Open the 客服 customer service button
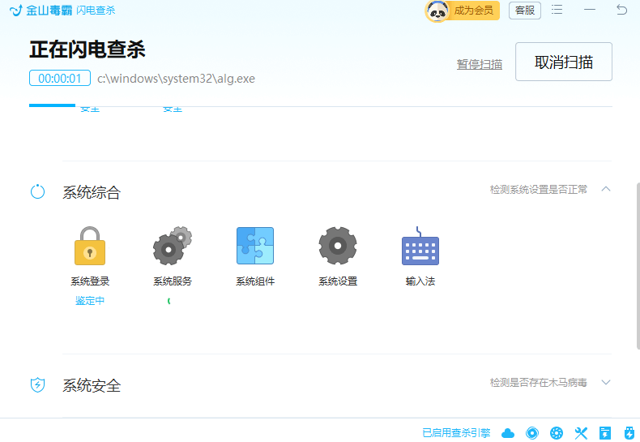Screen dimensions: 640x442 (x=524, y=11)
